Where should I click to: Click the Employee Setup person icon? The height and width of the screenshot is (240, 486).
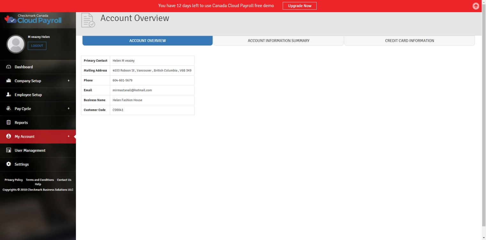pyautogui.click(x=9, y=95)
